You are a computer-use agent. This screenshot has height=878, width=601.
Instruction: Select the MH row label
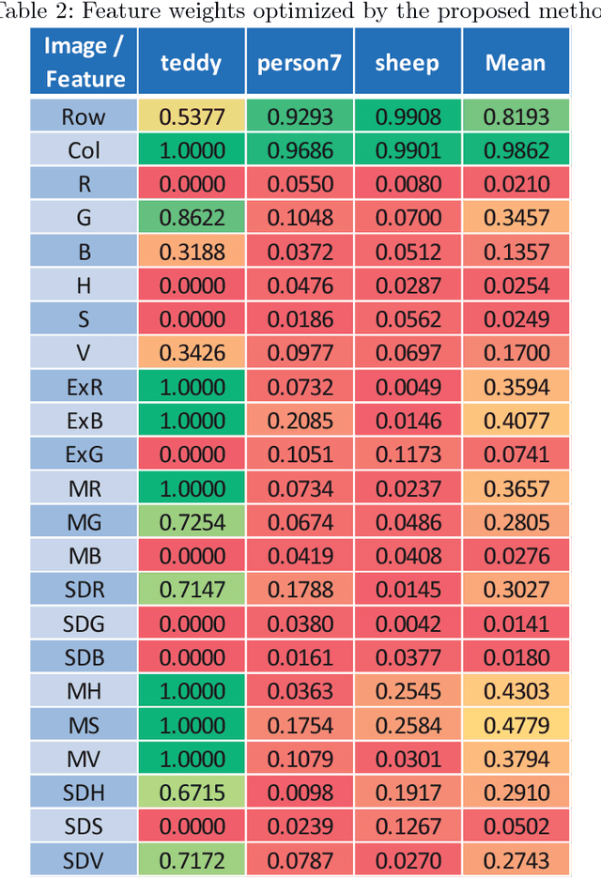85,691
